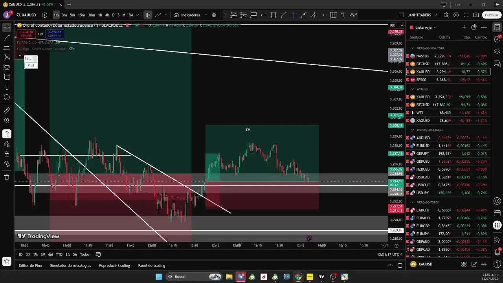Open the XAUUSD symbol search
The width and height of the screenshot is (503, 283).
26,15
